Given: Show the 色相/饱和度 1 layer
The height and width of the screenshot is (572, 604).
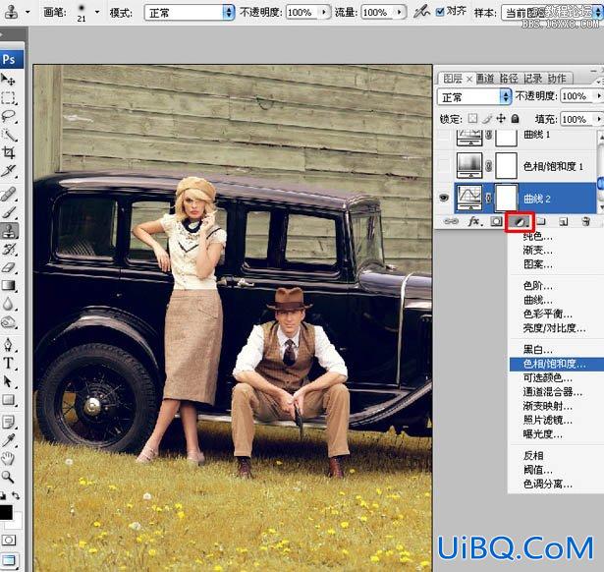Looking at the screenshot, I should (444, 166).
